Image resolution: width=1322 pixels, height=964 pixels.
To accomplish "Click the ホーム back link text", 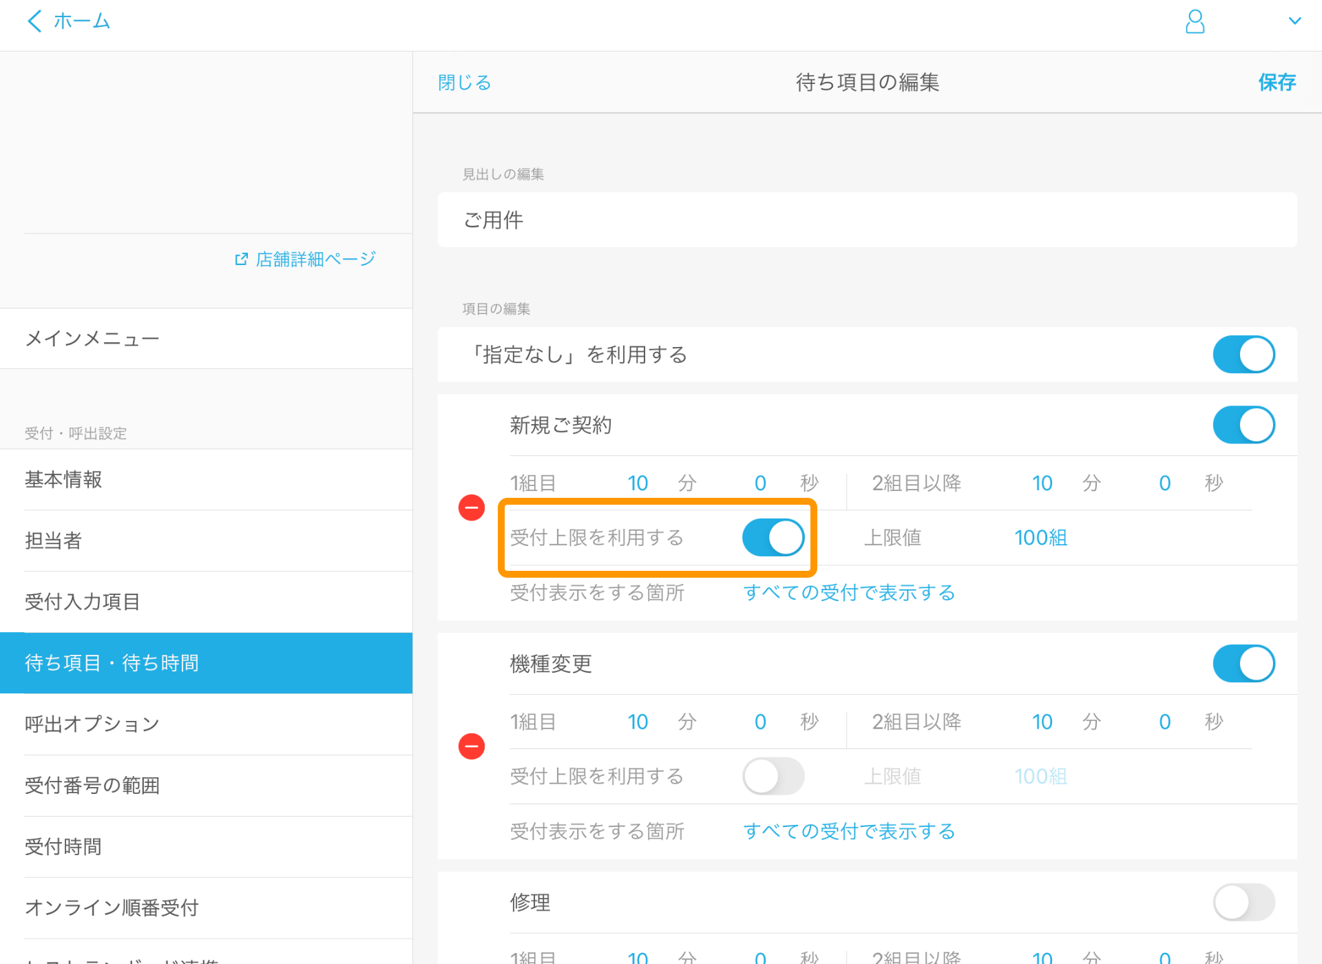I will (82, 21).
